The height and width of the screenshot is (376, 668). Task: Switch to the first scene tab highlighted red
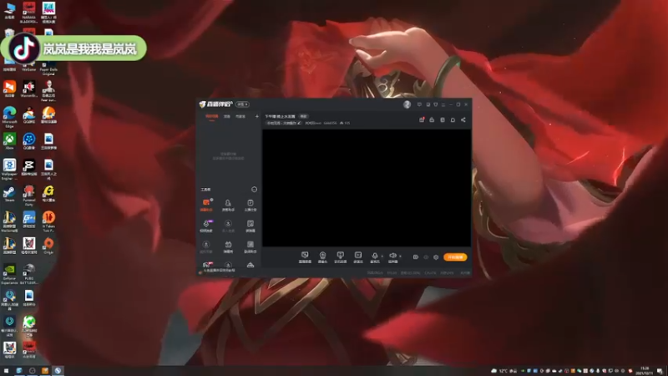pyautogui.click(x=212, y=116)
